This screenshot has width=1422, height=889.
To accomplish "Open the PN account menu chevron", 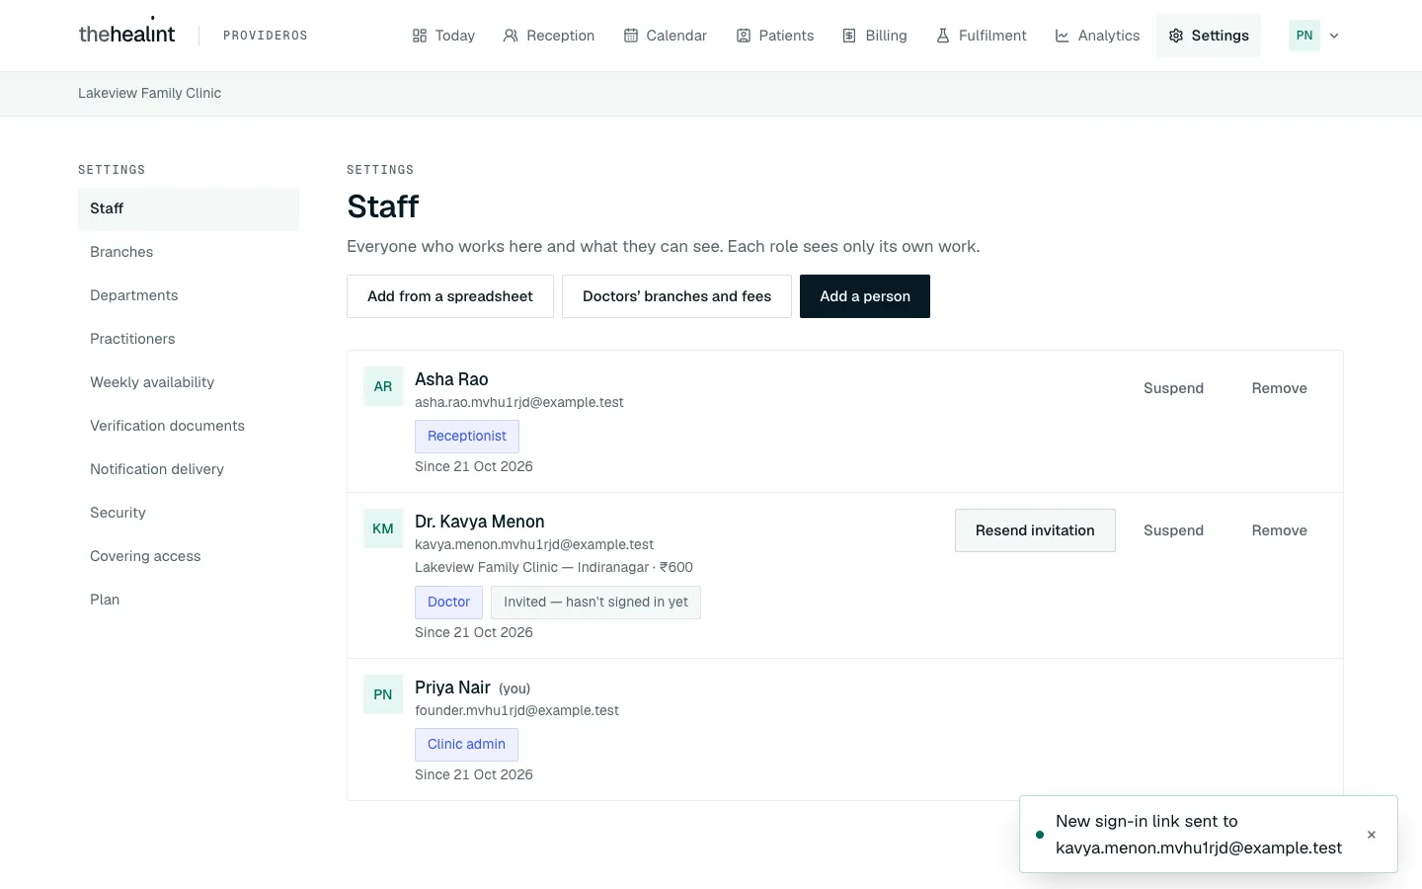I will (1334, 36).
